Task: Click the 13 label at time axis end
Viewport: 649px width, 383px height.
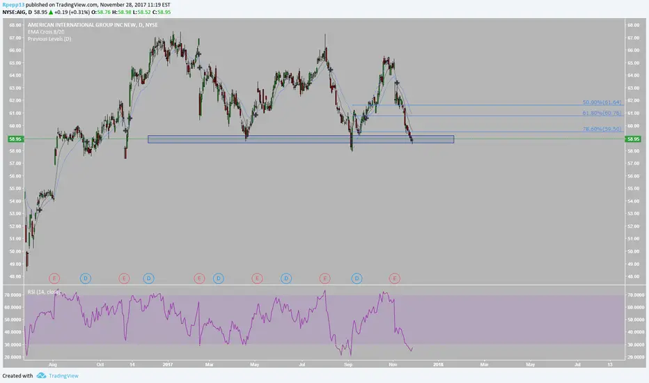Action: coord(610,365)
